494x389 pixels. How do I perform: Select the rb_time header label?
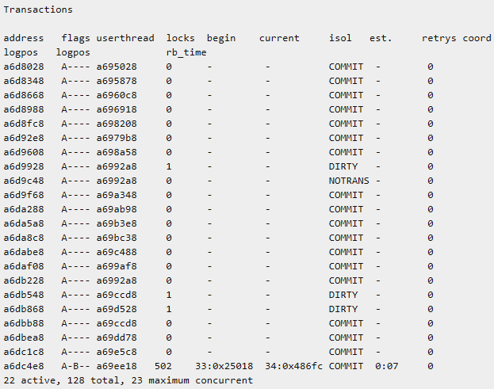point(186,52)
